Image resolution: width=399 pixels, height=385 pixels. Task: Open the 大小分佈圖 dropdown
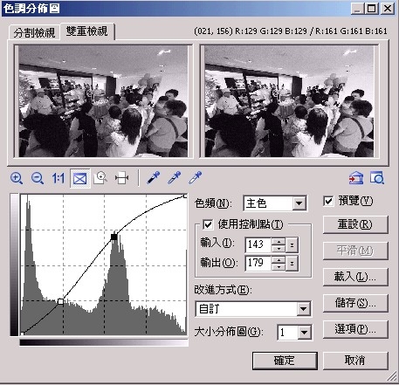click(x=304, y=333)
